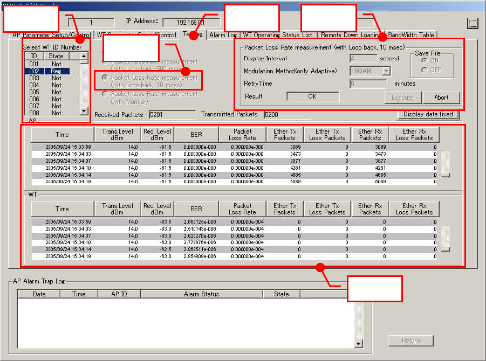Click the AP Alarm Trap Log scroll down arrow
The image size is (486, 361).
tap(359, 343)
